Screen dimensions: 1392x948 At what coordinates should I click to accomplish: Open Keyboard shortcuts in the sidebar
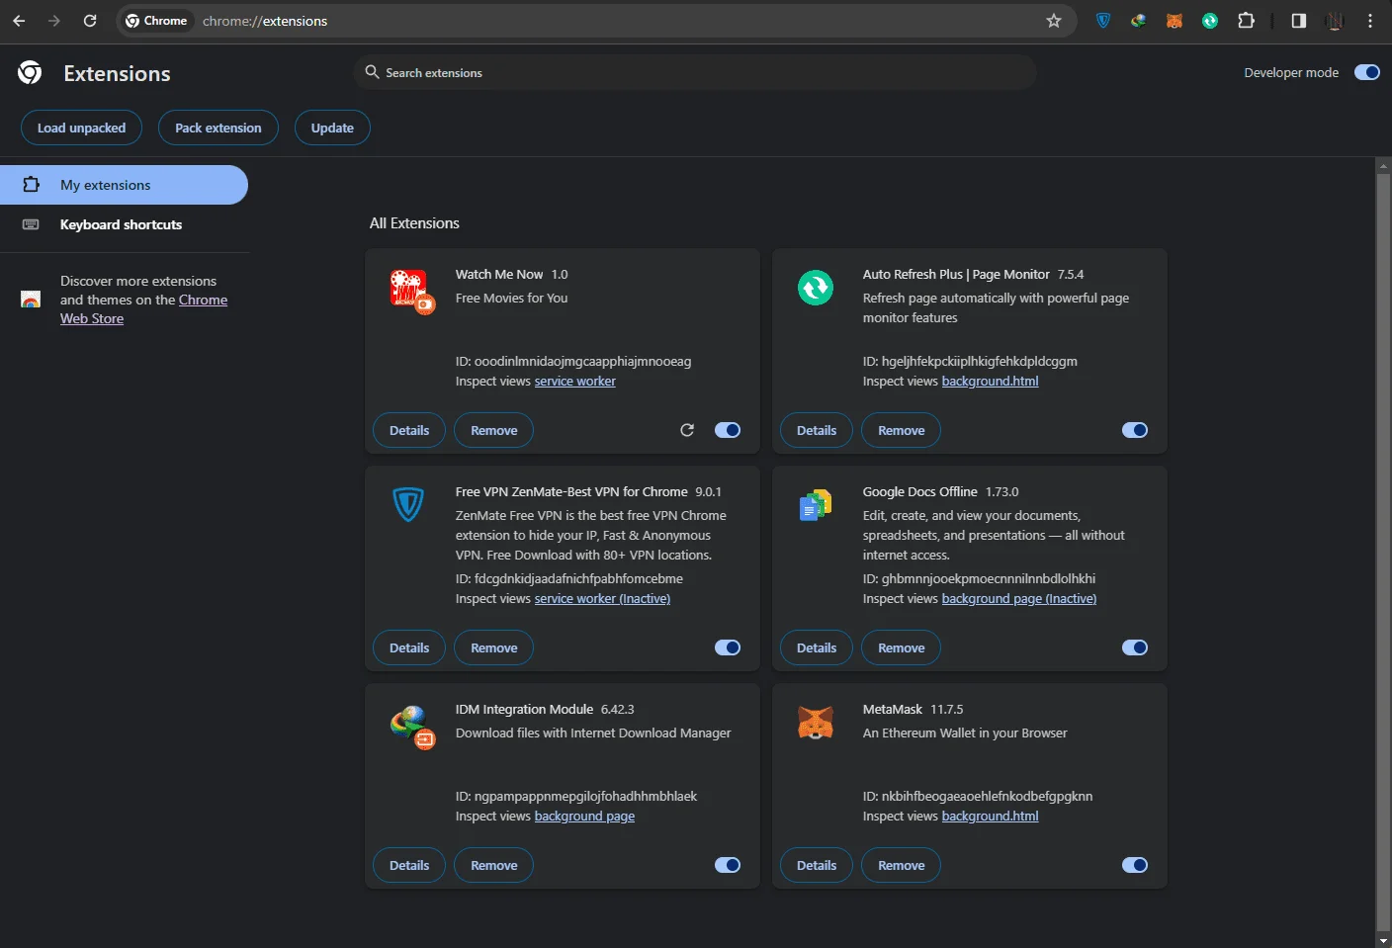[124, 224]
